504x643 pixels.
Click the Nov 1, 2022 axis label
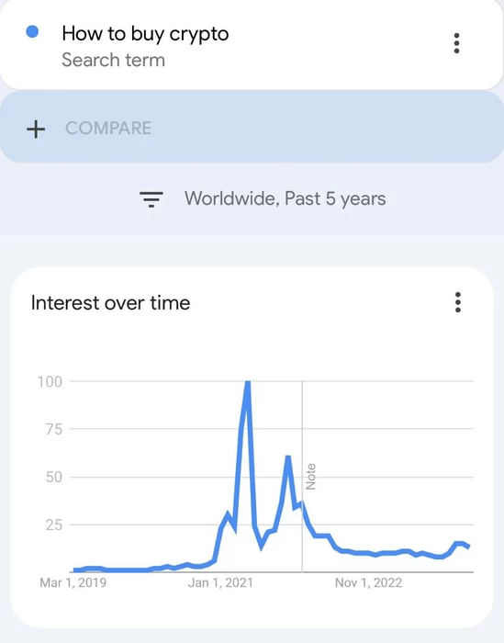point(368,582)
